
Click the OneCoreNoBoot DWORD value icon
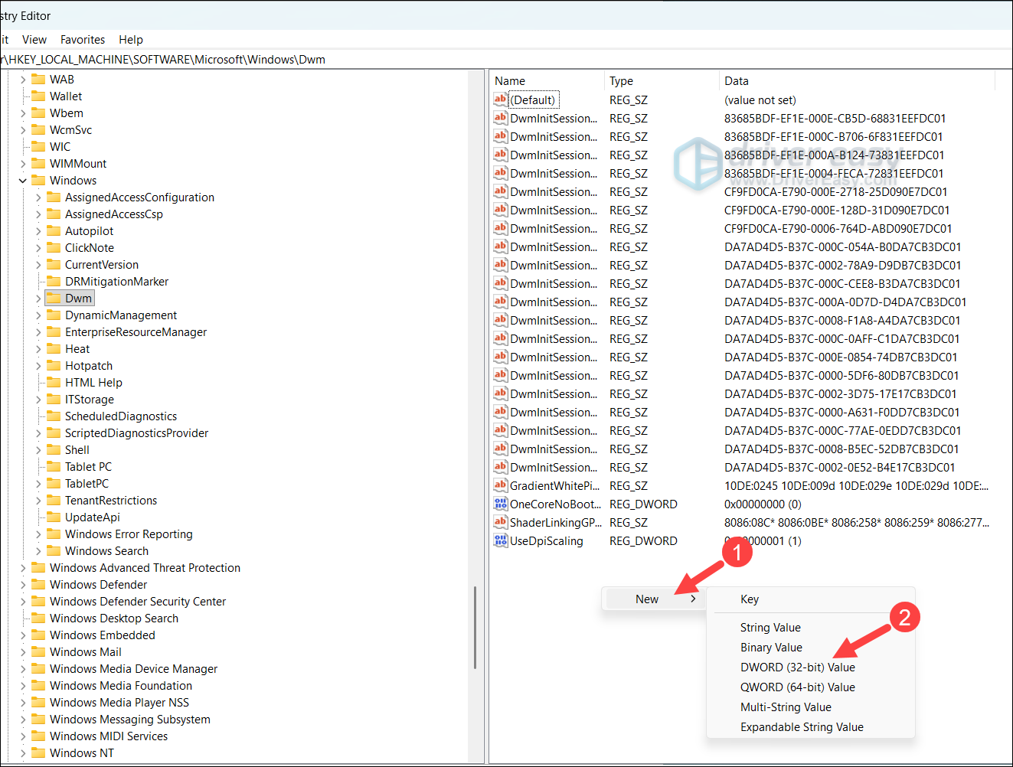(501, 504)
